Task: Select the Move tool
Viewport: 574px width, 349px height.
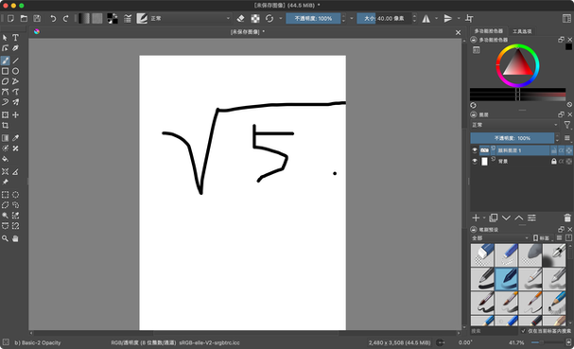Action: [x=15, y=115]
